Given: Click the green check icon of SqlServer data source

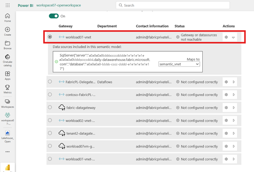Looking at the screenshot, I should [56, 62].
